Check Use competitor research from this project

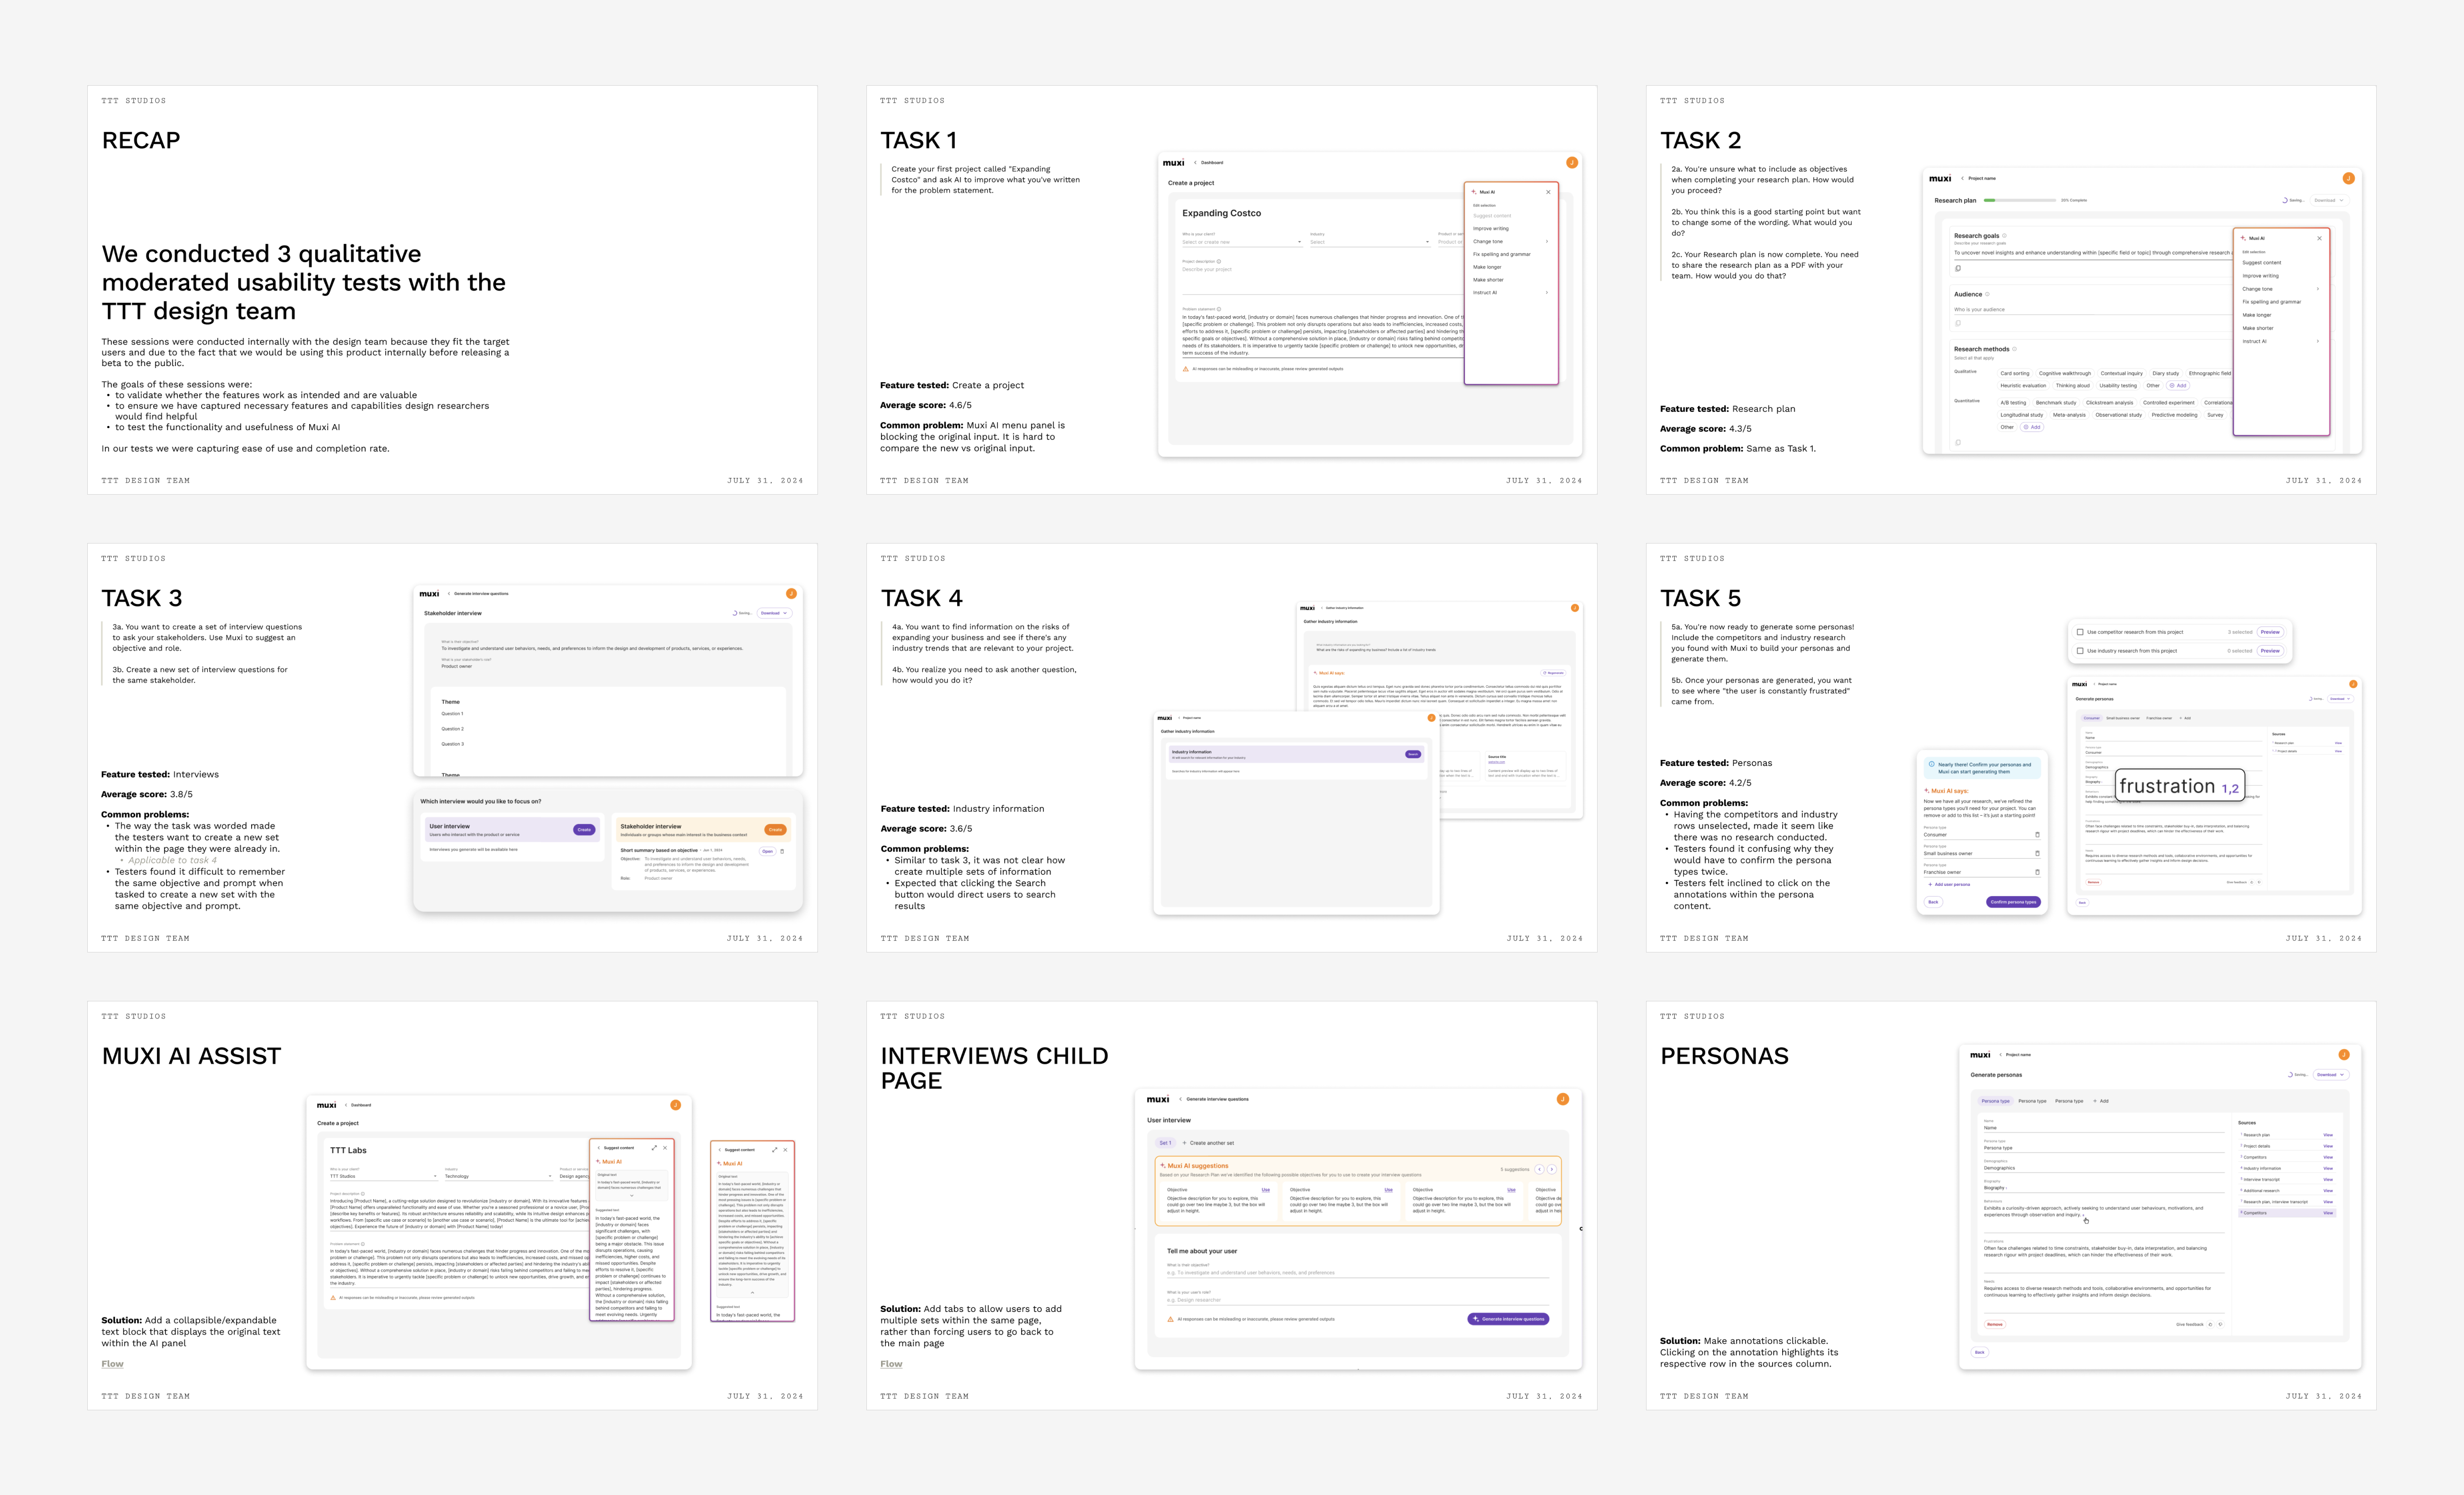[2080, 632]
